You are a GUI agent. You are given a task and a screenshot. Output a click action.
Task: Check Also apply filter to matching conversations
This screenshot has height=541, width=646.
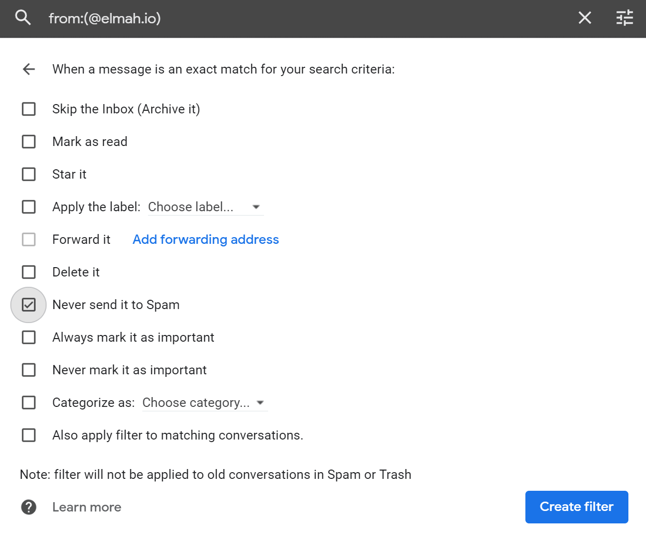click(29, 435)
